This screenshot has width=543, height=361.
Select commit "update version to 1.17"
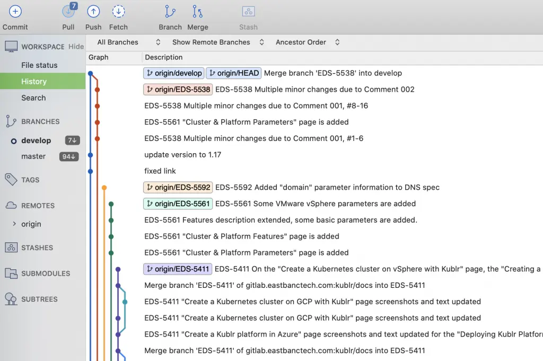[182, 155]
